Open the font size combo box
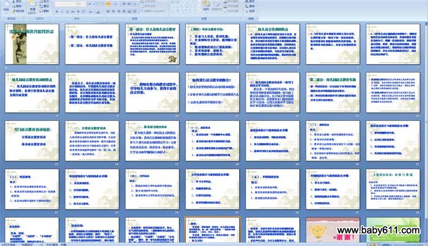The image size is (428, 246). 81,4
